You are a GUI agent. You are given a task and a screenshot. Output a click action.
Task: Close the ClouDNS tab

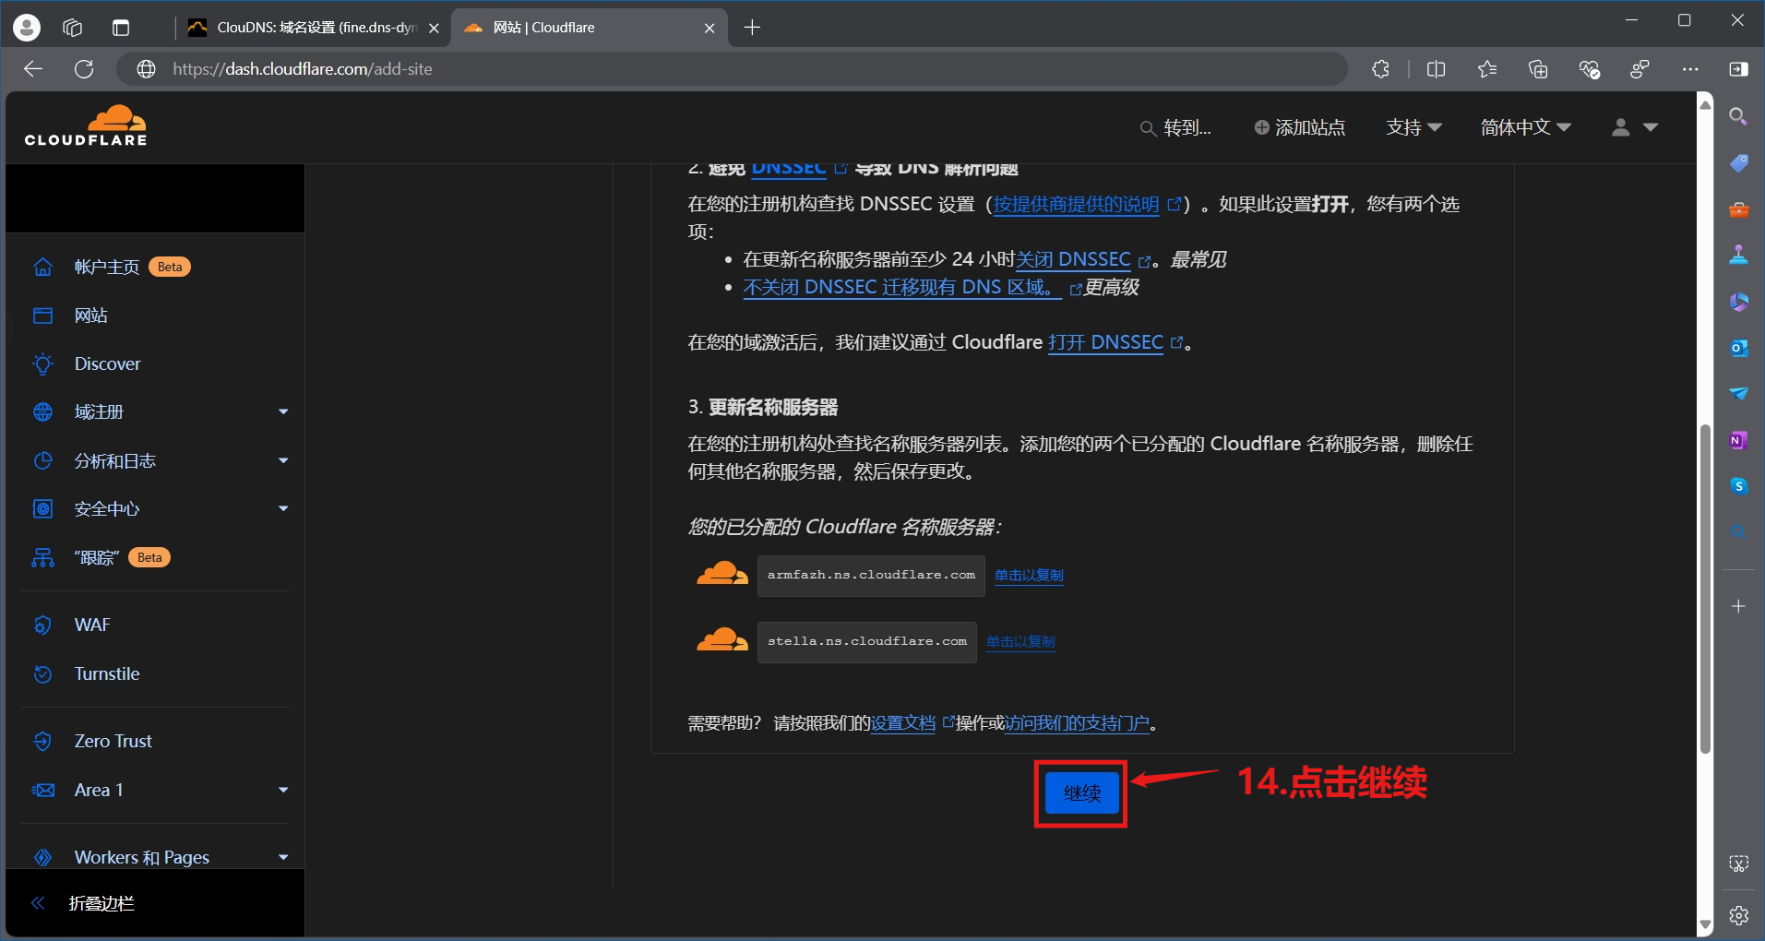tap(434, 28)
